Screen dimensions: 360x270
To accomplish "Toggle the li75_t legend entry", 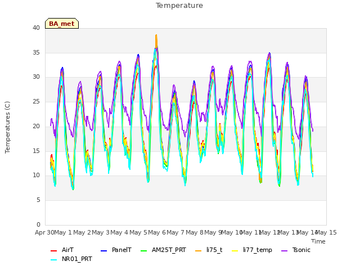I will pyautogui.click(x=209, y=250).
